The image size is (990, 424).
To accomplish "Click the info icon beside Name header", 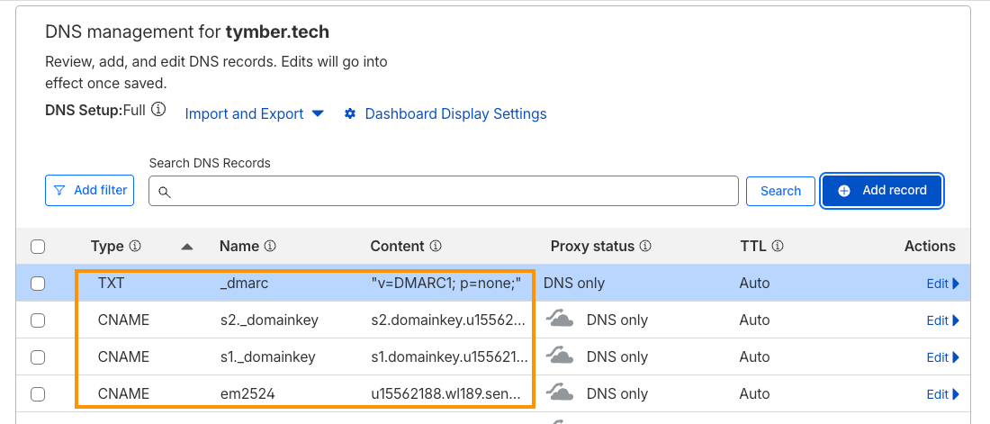I will click(x=270, y=246).
